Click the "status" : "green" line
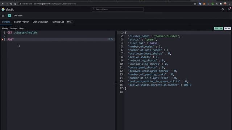The image size is (232, 130). coord(142,39)
